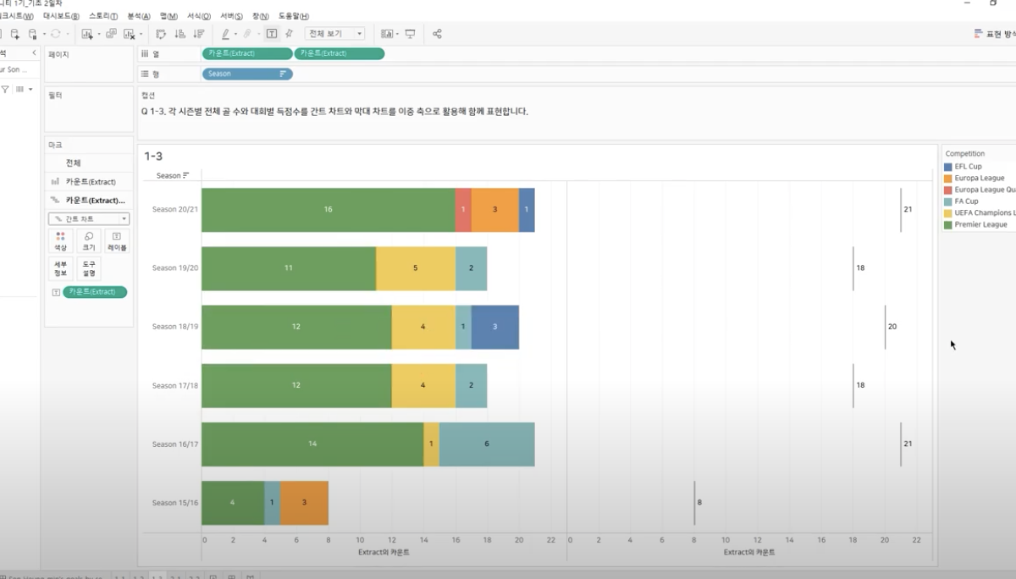
Task: Toggle the show mark labels toolbar button
Action: pos(271,34)
